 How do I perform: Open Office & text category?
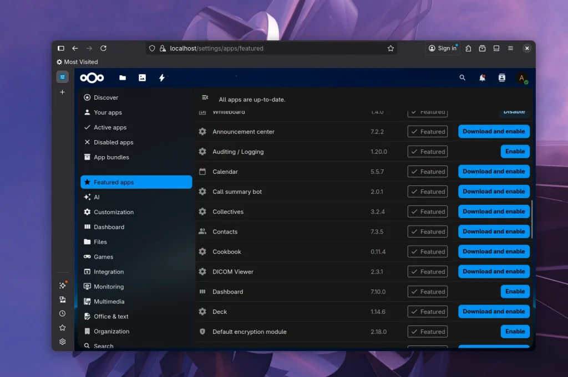136,316
